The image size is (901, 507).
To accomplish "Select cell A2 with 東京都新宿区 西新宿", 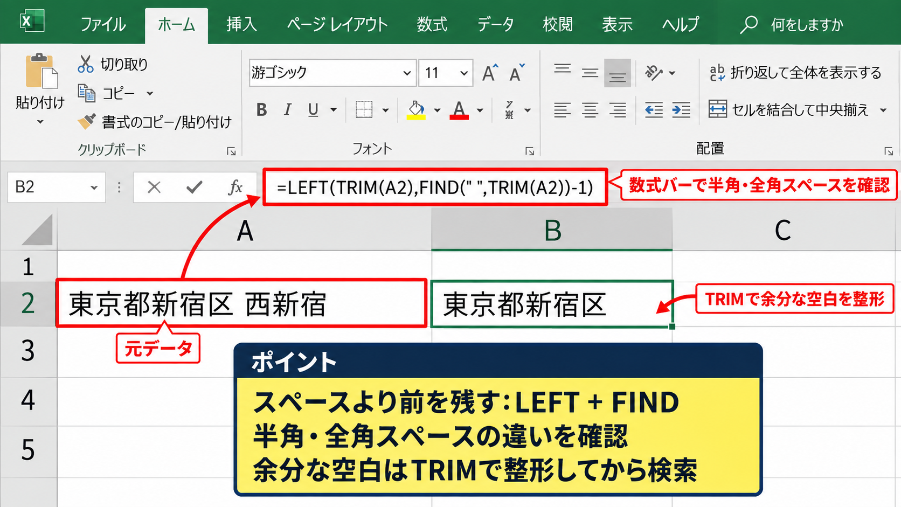I will pyautogui.click(x=242, y=303).
